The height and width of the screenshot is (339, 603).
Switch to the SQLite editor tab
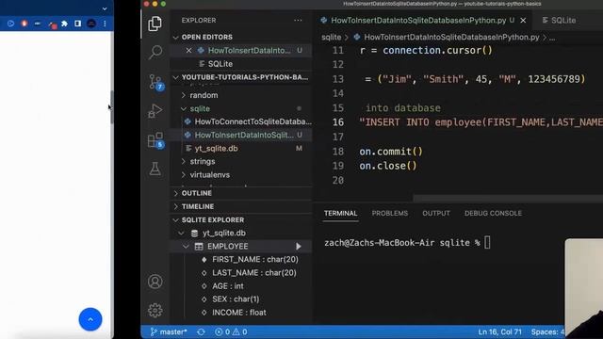[560, 21]
